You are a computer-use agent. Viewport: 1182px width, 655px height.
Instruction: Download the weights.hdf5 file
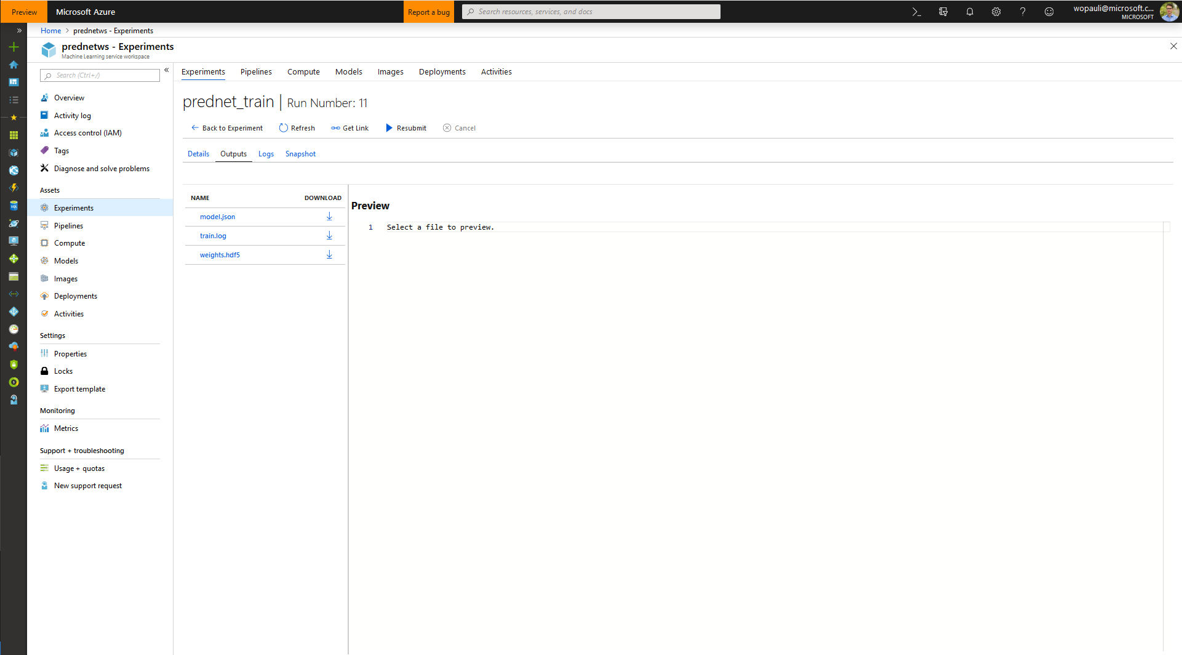[329, 254]
